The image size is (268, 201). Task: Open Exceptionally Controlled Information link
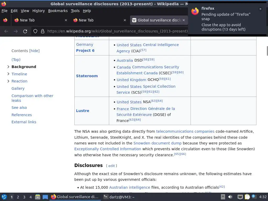point(108,149)
